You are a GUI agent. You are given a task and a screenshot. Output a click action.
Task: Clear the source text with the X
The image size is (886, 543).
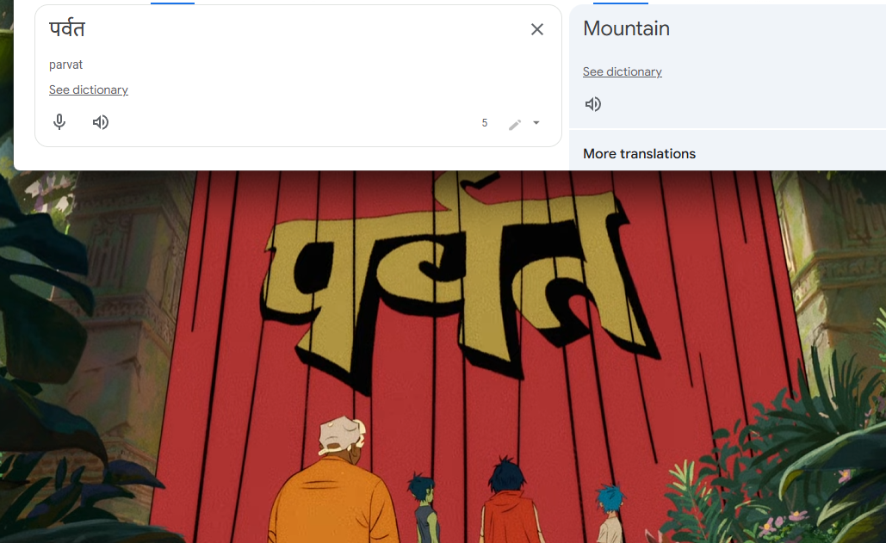click(536, 29)
